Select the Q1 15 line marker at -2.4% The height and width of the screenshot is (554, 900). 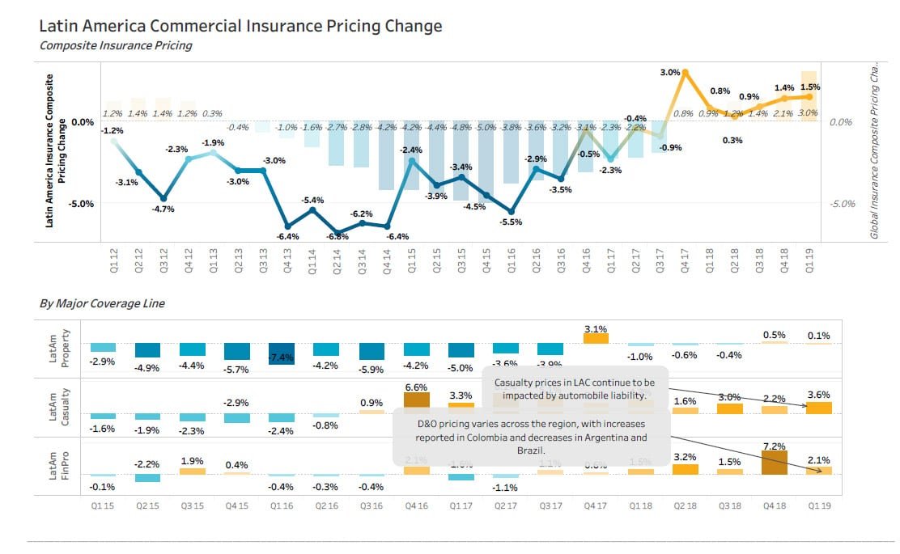[x=412, y=161]
